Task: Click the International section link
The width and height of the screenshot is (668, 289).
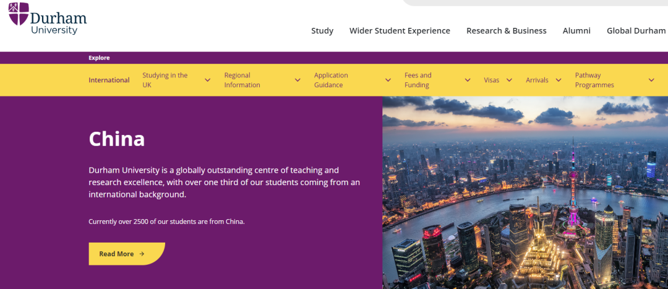Action: (x=109, y=80)
